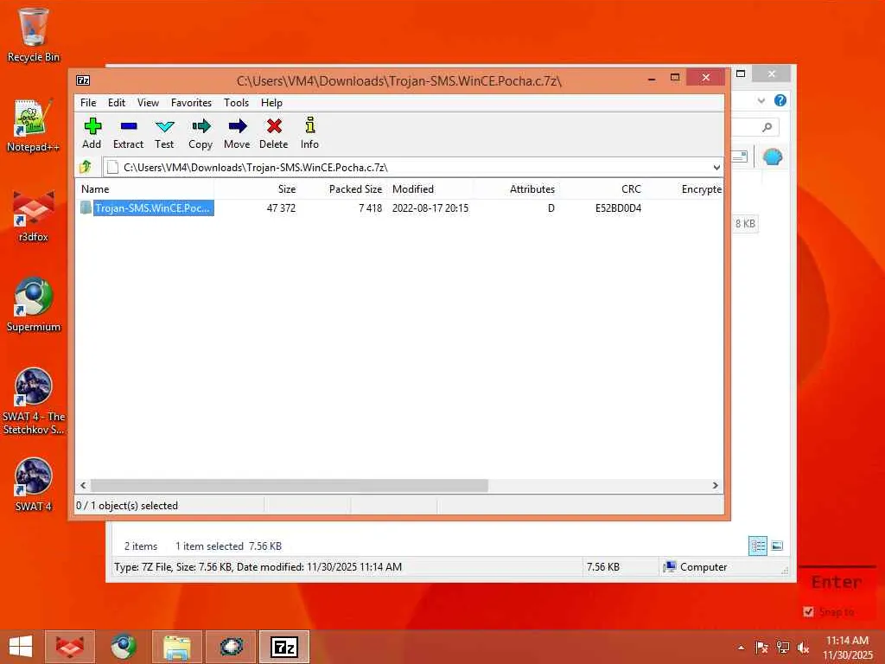Click the scroll right arrow
The width and height of the screenshot is (885, 664).
pos(715,486)
